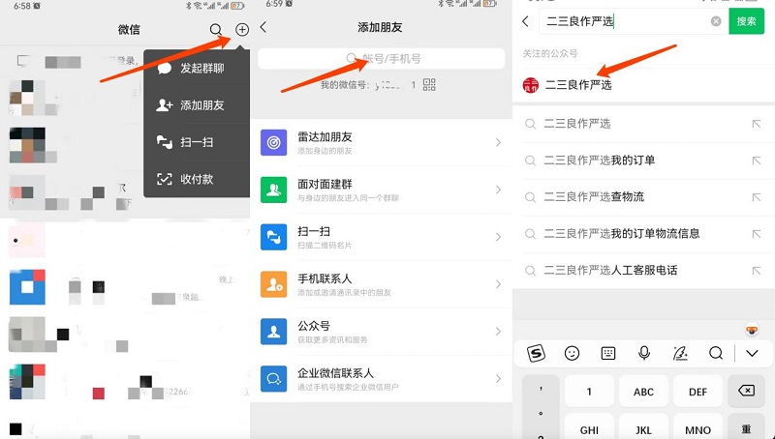Viewport: 775px width, 439px height.
Task: Open the plus menu in WeChat header
Action: (x=241, y=30)
